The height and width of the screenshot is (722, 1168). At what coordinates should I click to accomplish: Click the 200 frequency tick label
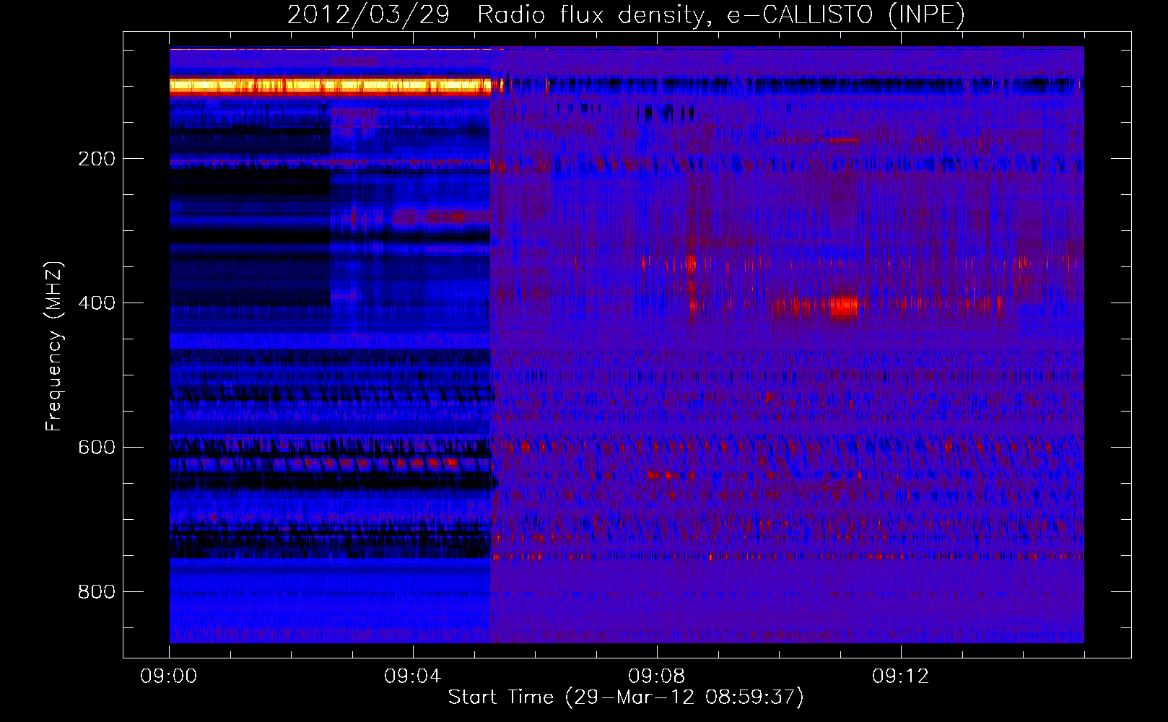coord(97,159)
